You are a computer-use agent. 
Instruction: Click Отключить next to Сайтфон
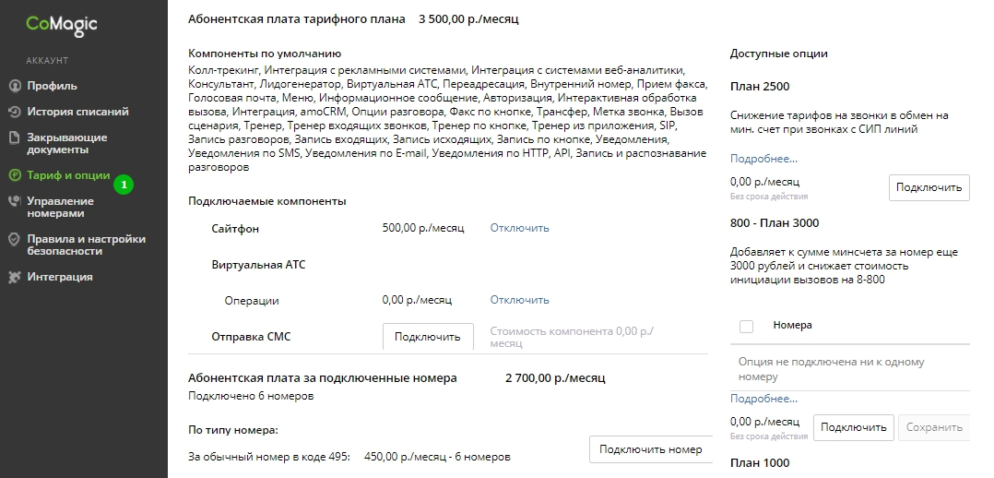[519, 228]
